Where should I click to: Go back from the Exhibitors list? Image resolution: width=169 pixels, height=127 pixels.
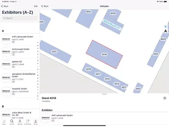tap(5, 6)
